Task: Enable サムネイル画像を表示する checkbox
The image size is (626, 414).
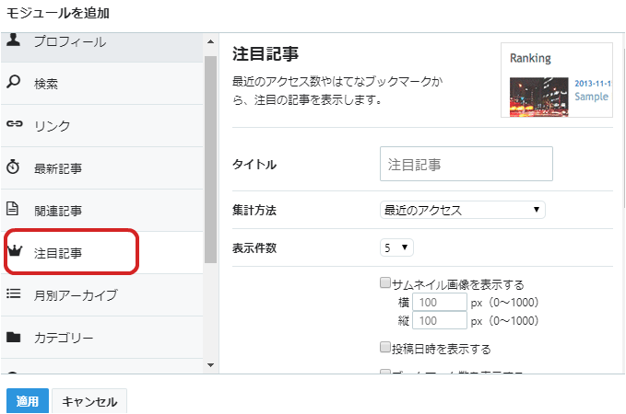Action: point(384,283)
